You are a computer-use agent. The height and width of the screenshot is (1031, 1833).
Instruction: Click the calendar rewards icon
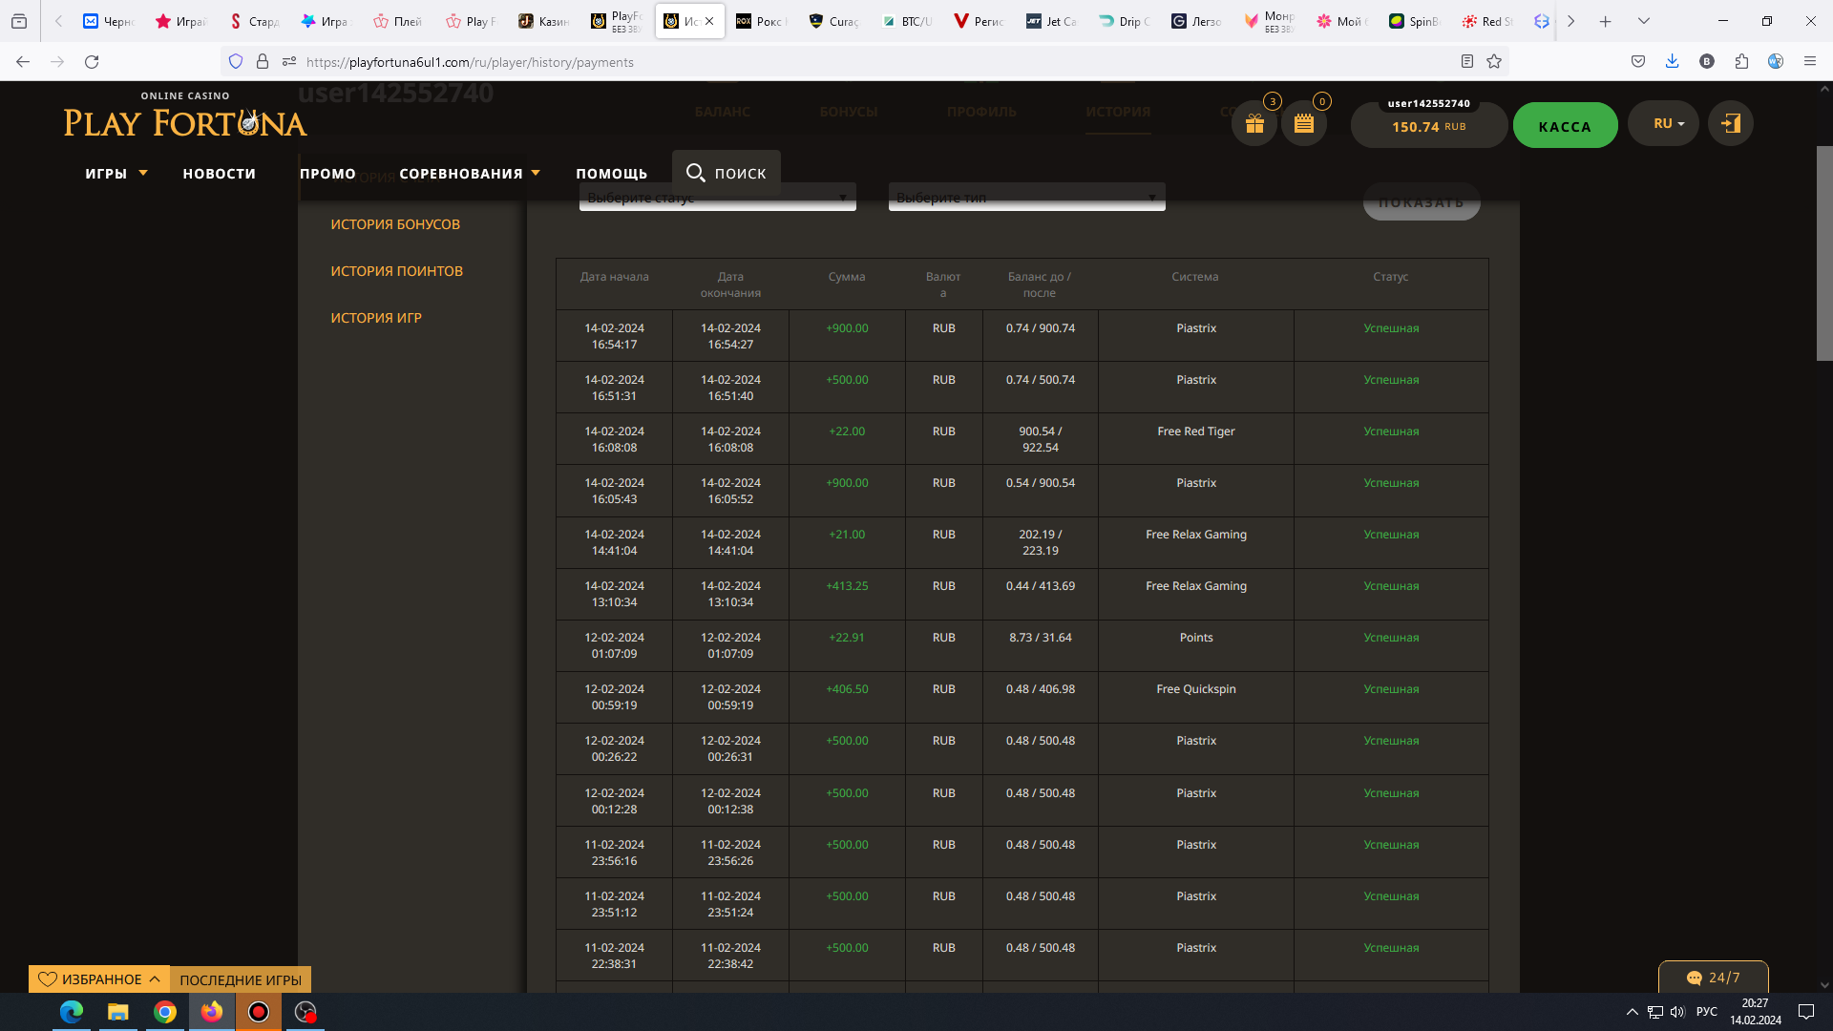pyautogui.click(x=1304, y=124)
